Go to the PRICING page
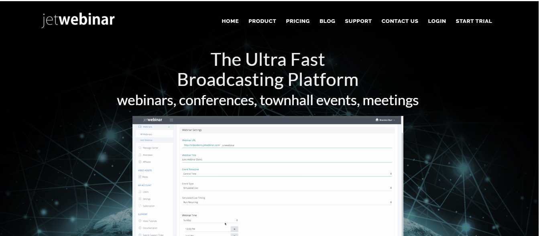Image resolution: width=539 pixels, height=236 pixels. pyautogui.click(x=298, y=21)
